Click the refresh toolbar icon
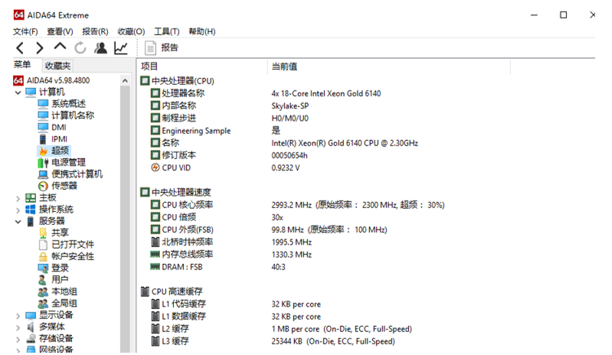The height and width of the screenshot is (355, 612). coord(80,48)
